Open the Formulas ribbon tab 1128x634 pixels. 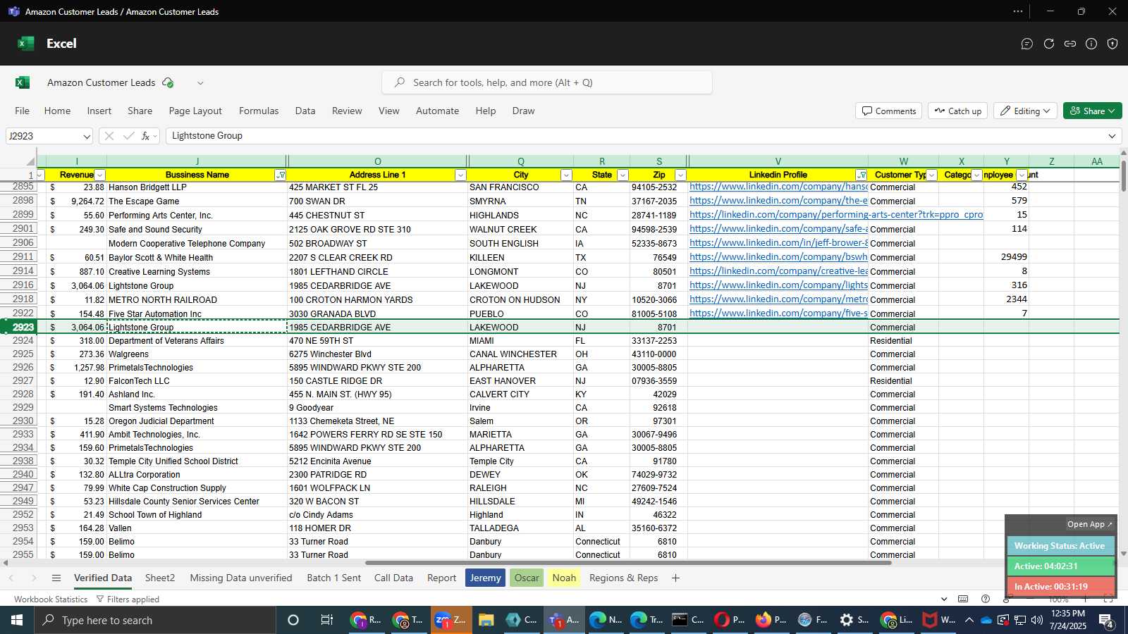[259, 111]
